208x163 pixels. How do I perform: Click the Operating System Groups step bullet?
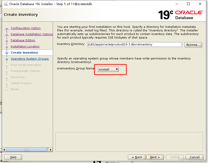(x=7, y=59)
